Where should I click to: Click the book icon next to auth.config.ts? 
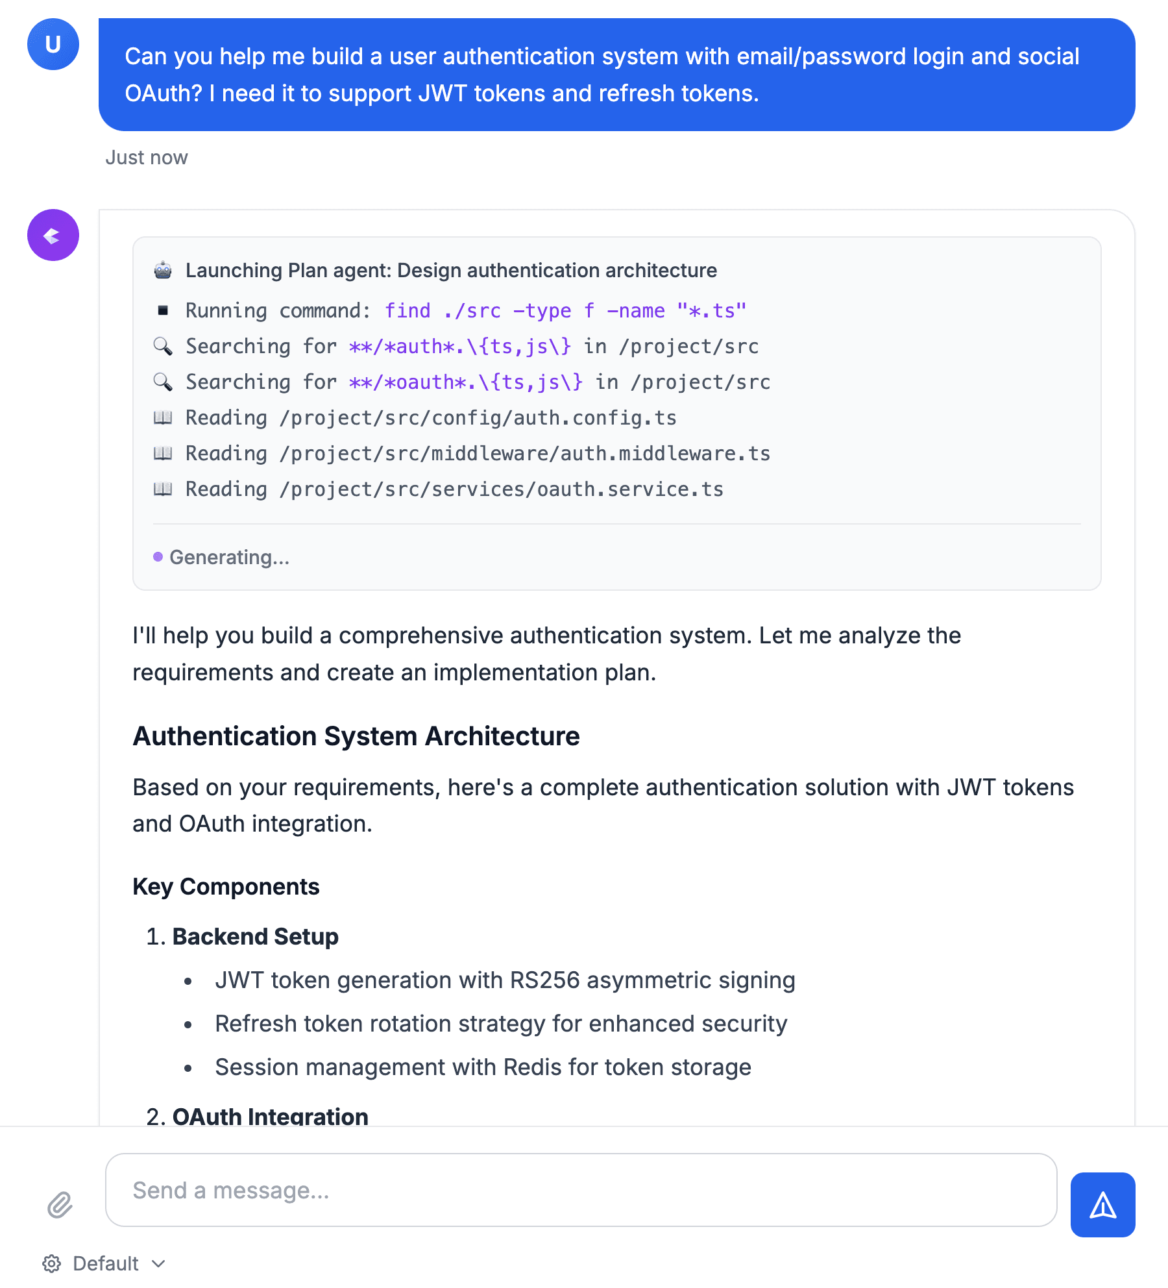163,417
